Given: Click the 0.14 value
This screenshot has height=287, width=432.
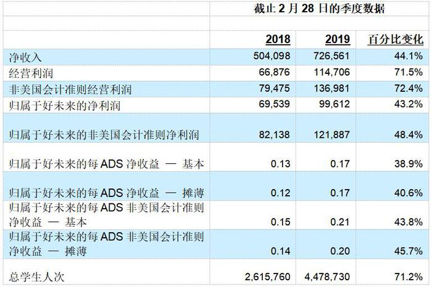Looking at the screenshot, I should click(x=280, y=251).
